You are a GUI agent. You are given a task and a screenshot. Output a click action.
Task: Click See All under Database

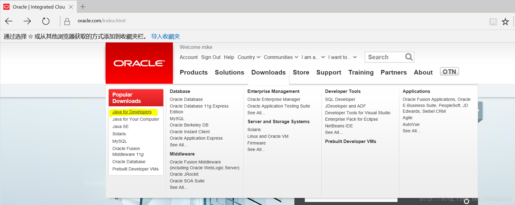pyautogui.click(x=178, y=145)
